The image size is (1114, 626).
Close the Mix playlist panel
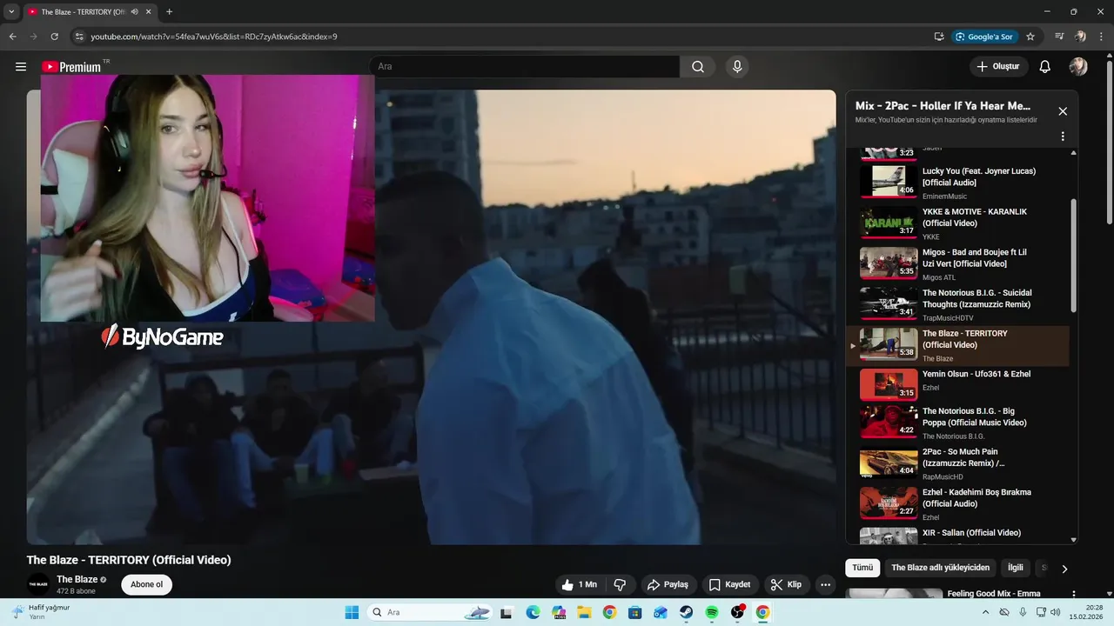[1063, 111]
